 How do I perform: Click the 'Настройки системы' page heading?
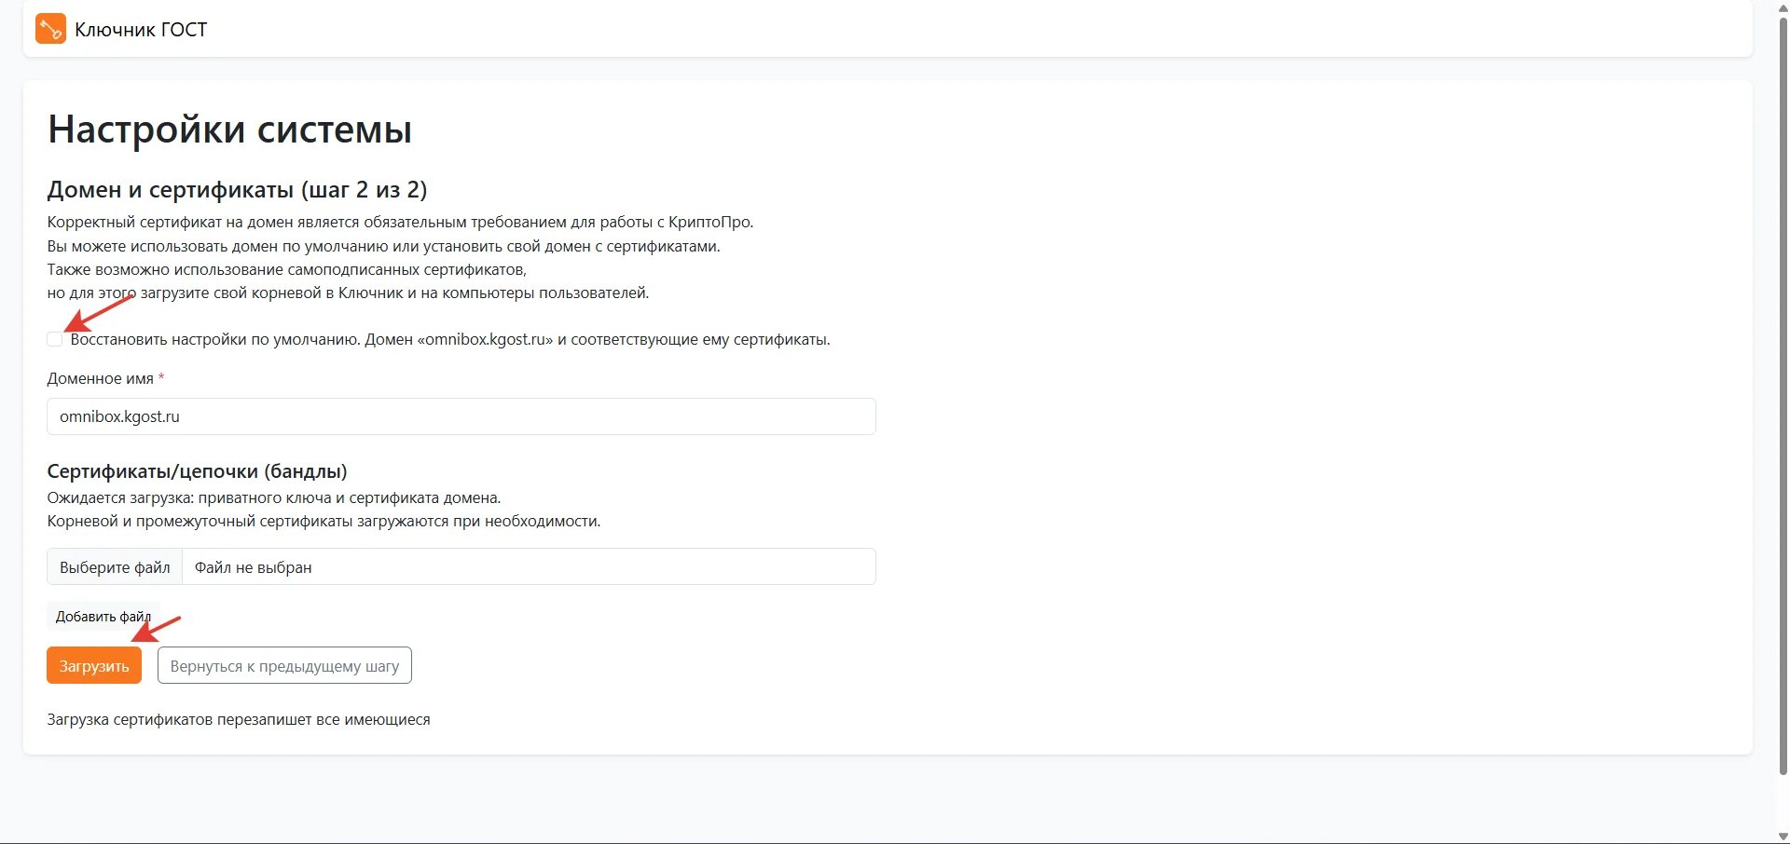pyautogui.click(x=229, y=129)
